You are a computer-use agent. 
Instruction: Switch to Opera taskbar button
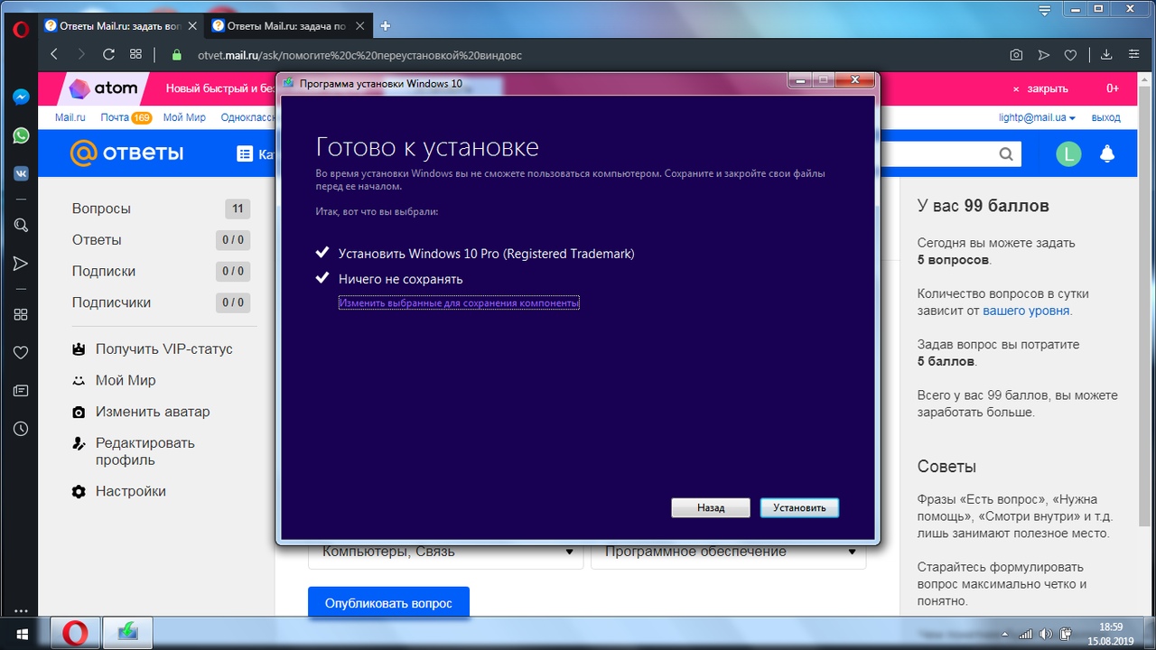point(75,633)
